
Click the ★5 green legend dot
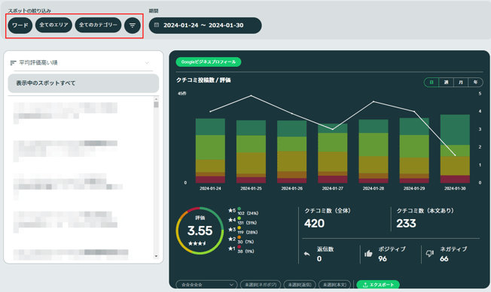(x=239, y=209)
